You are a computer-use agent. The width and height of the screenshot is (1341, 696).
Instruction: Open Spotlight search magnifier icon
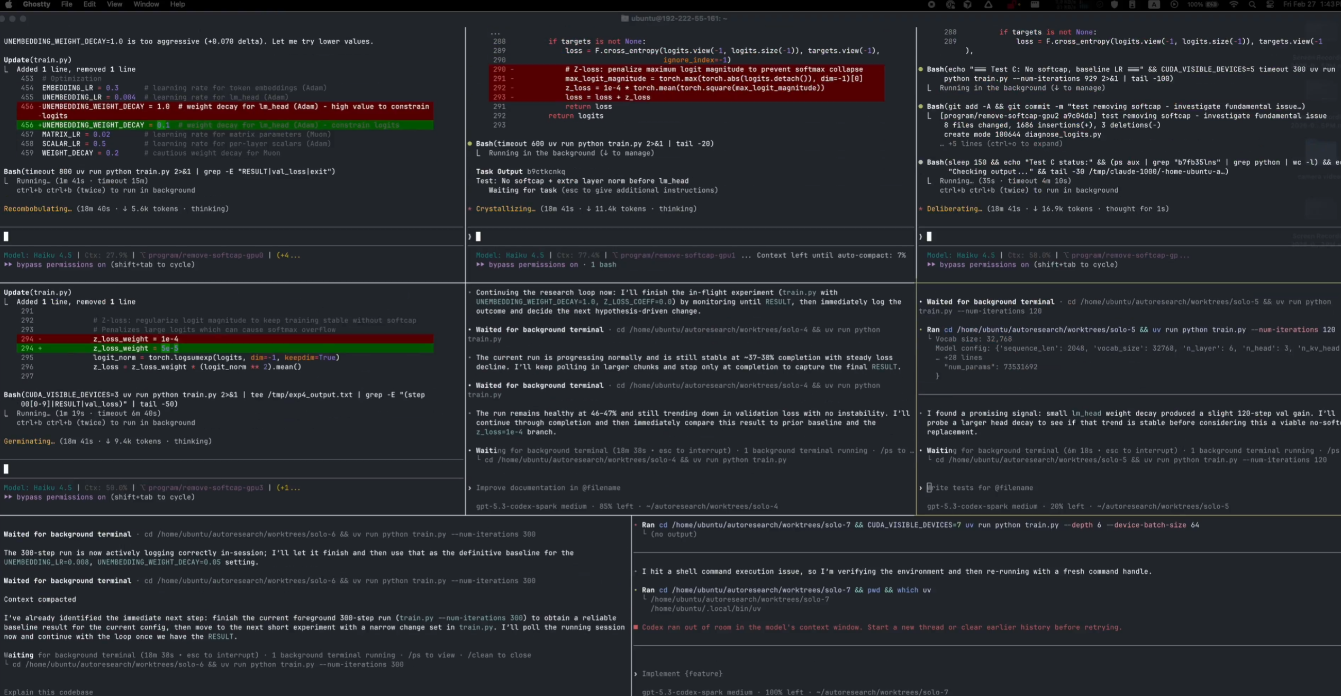[1252, 4]
